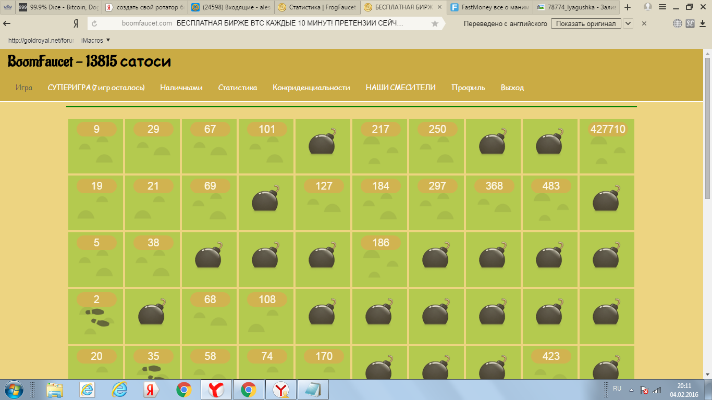Click the scrollbar up arrow

[707, 53]
